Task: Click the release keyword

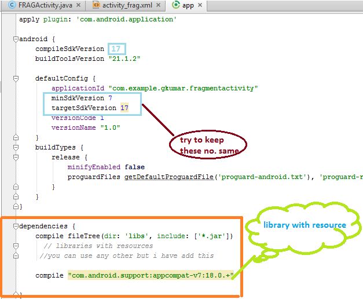Action: click(65, 158)
